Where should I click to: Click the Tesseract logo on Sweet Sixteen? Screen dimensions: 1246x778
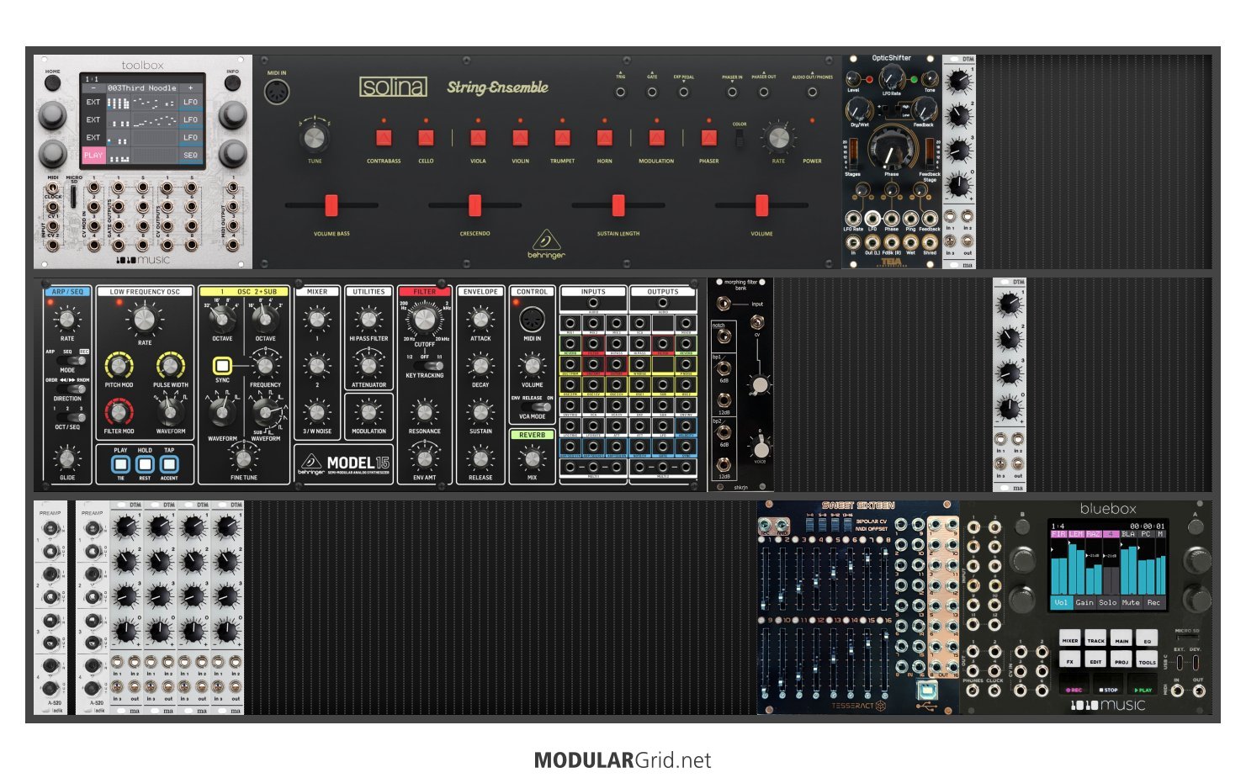[859, 706]
